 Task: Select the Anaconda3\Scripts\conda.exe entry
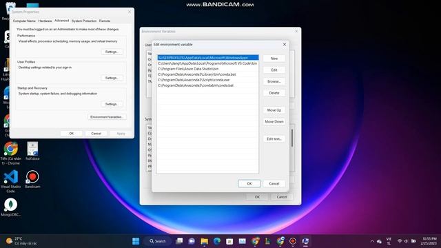(208, 80)
